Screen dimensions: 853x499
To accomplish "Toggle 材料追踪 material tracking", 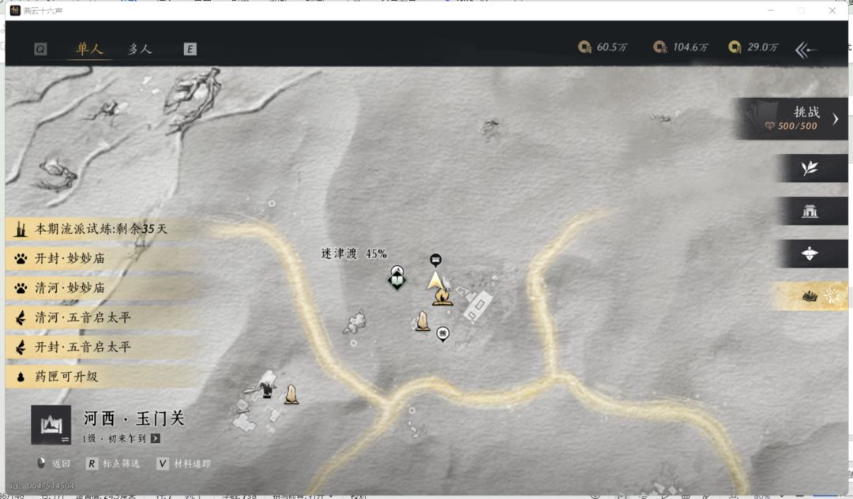I will 184,463.
